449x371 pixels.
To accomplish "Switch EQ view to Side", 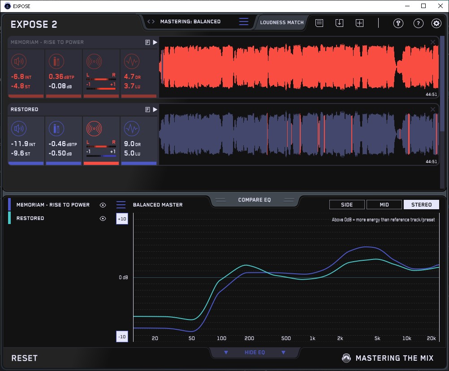I will point(347,205).
